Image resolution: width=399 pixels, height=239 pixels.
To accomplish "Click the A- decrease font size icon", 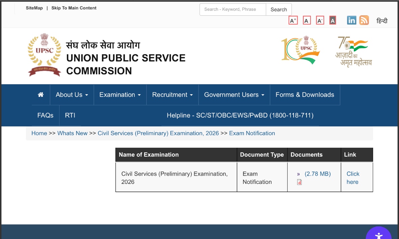I will (320, 20).
